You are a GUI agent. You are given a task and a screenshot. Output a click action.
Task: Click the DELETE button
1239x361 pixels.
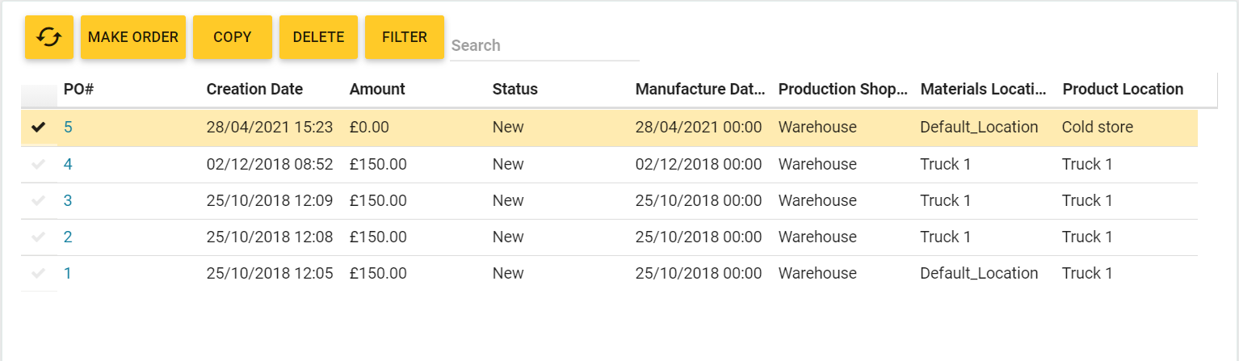(x=318, y=37)
